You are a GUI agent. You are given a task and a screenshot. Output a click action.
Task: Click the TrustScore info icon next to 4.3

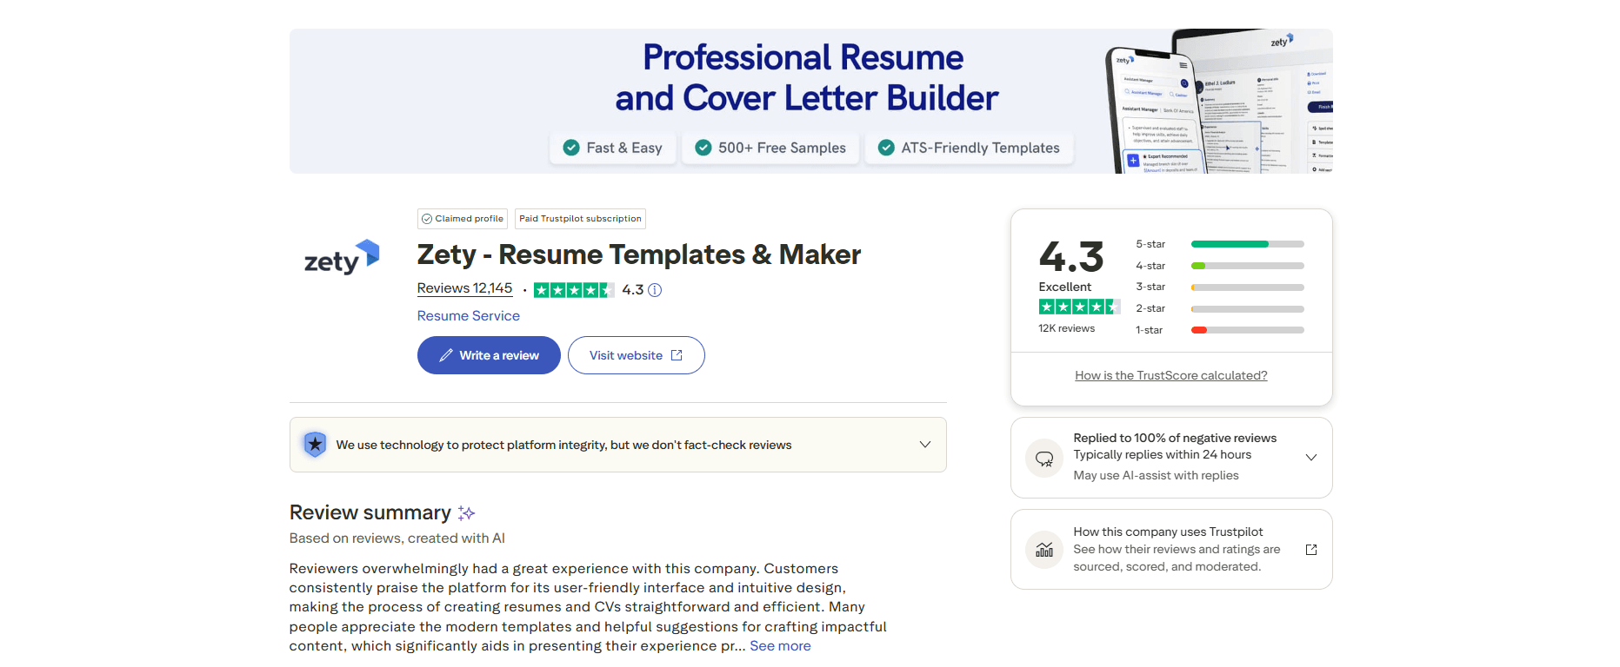pos(655,290)
